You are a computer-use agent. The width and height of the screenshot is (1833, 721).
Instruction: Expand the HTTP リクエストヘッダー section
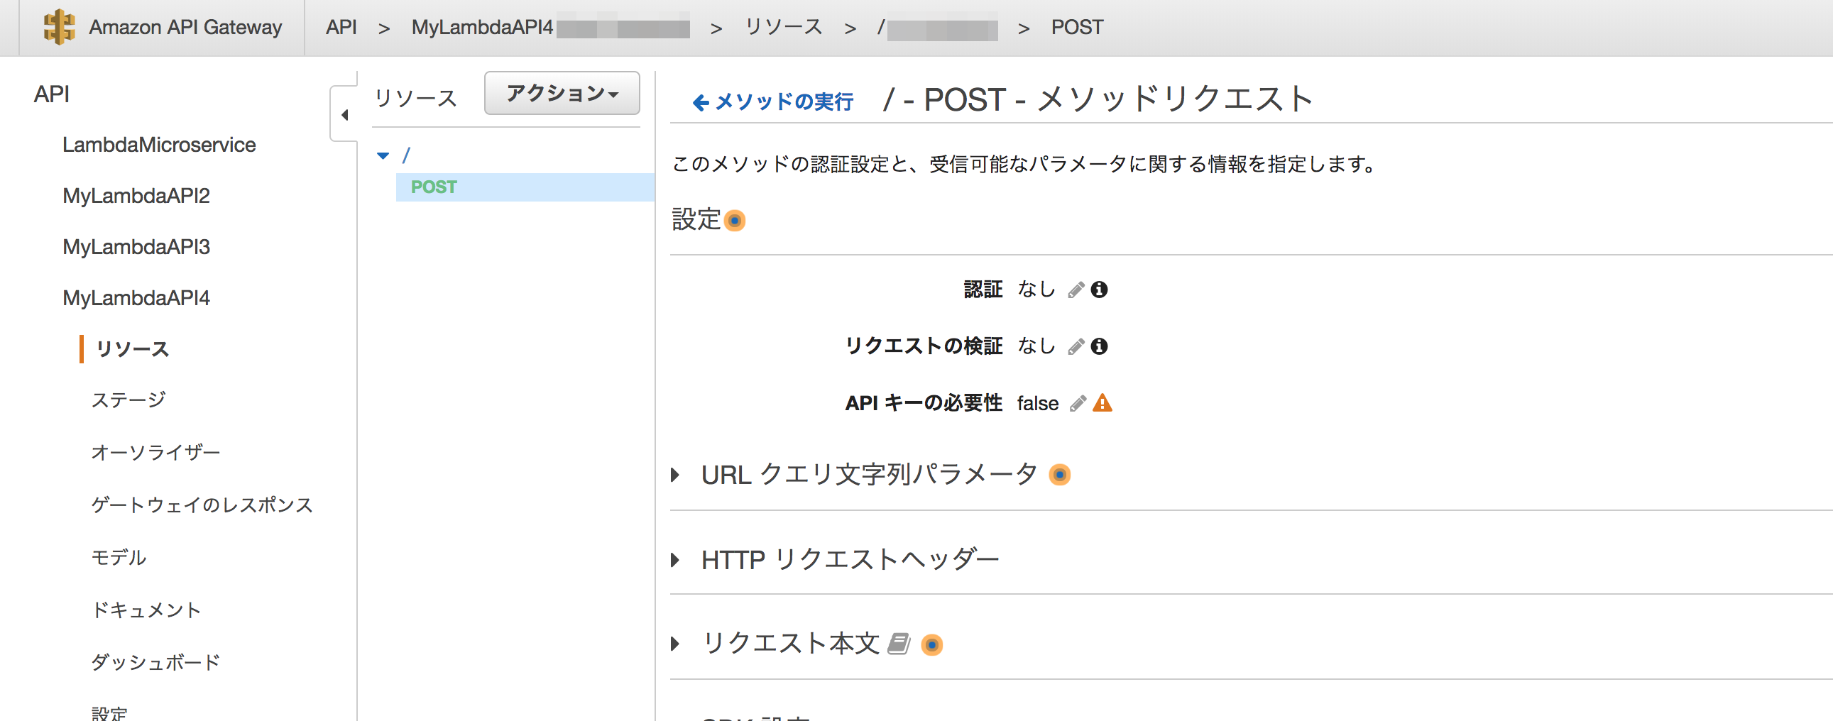674,560
